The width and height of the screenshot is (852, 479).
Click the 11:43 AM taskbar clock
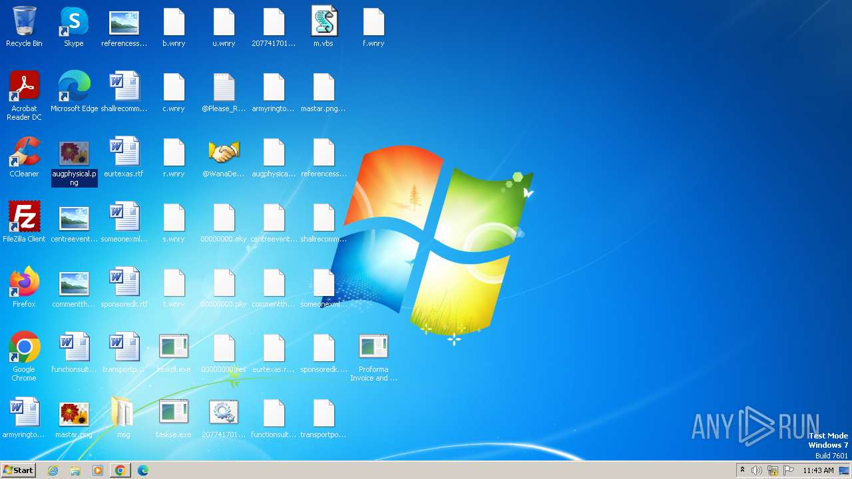[x=818, y=470]
